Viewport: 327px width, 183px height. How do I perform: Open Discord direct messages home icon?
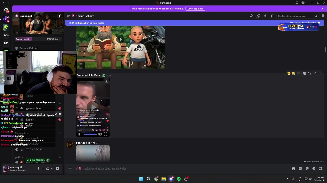pos(6,10)
